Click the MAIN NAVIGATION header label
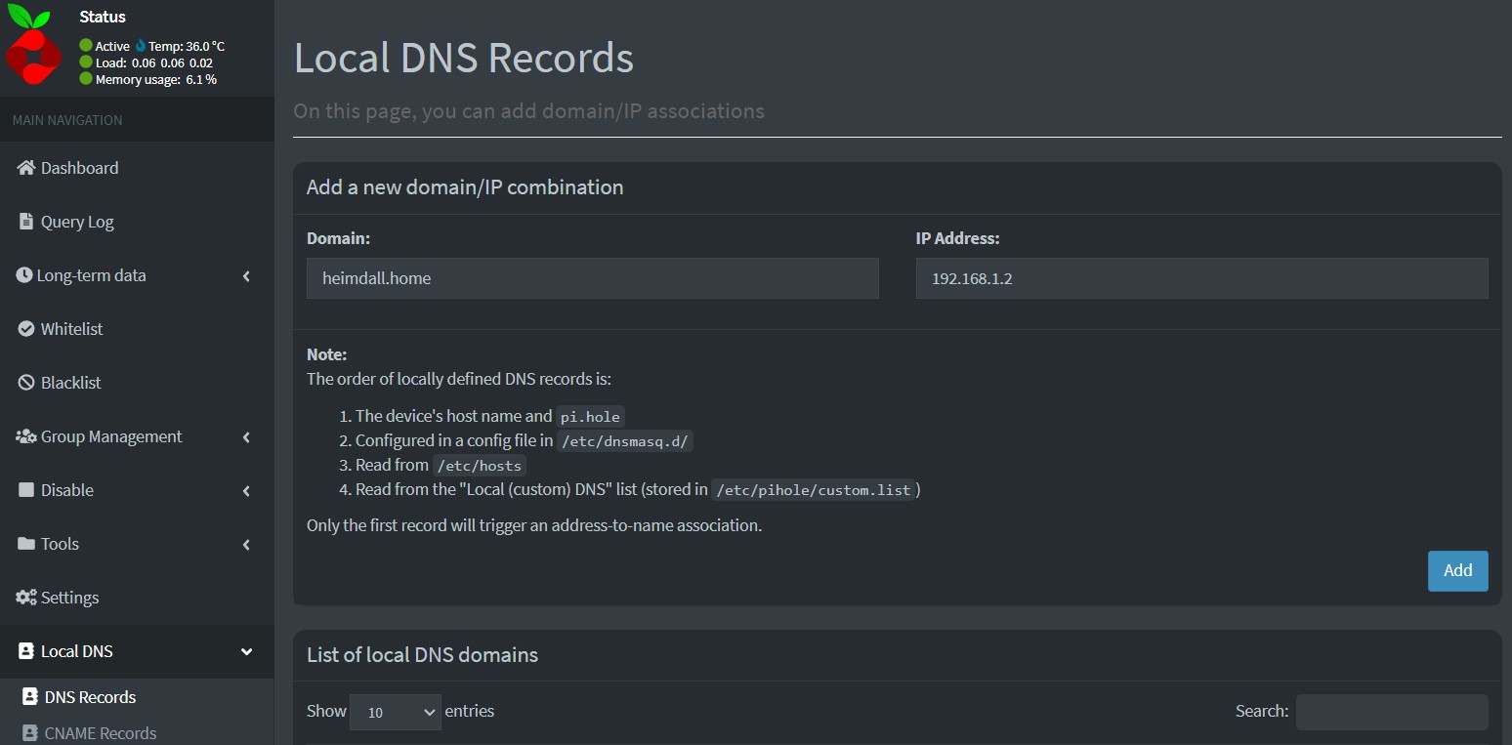This screenshot has height=745, width=1512. coord(67,120)
